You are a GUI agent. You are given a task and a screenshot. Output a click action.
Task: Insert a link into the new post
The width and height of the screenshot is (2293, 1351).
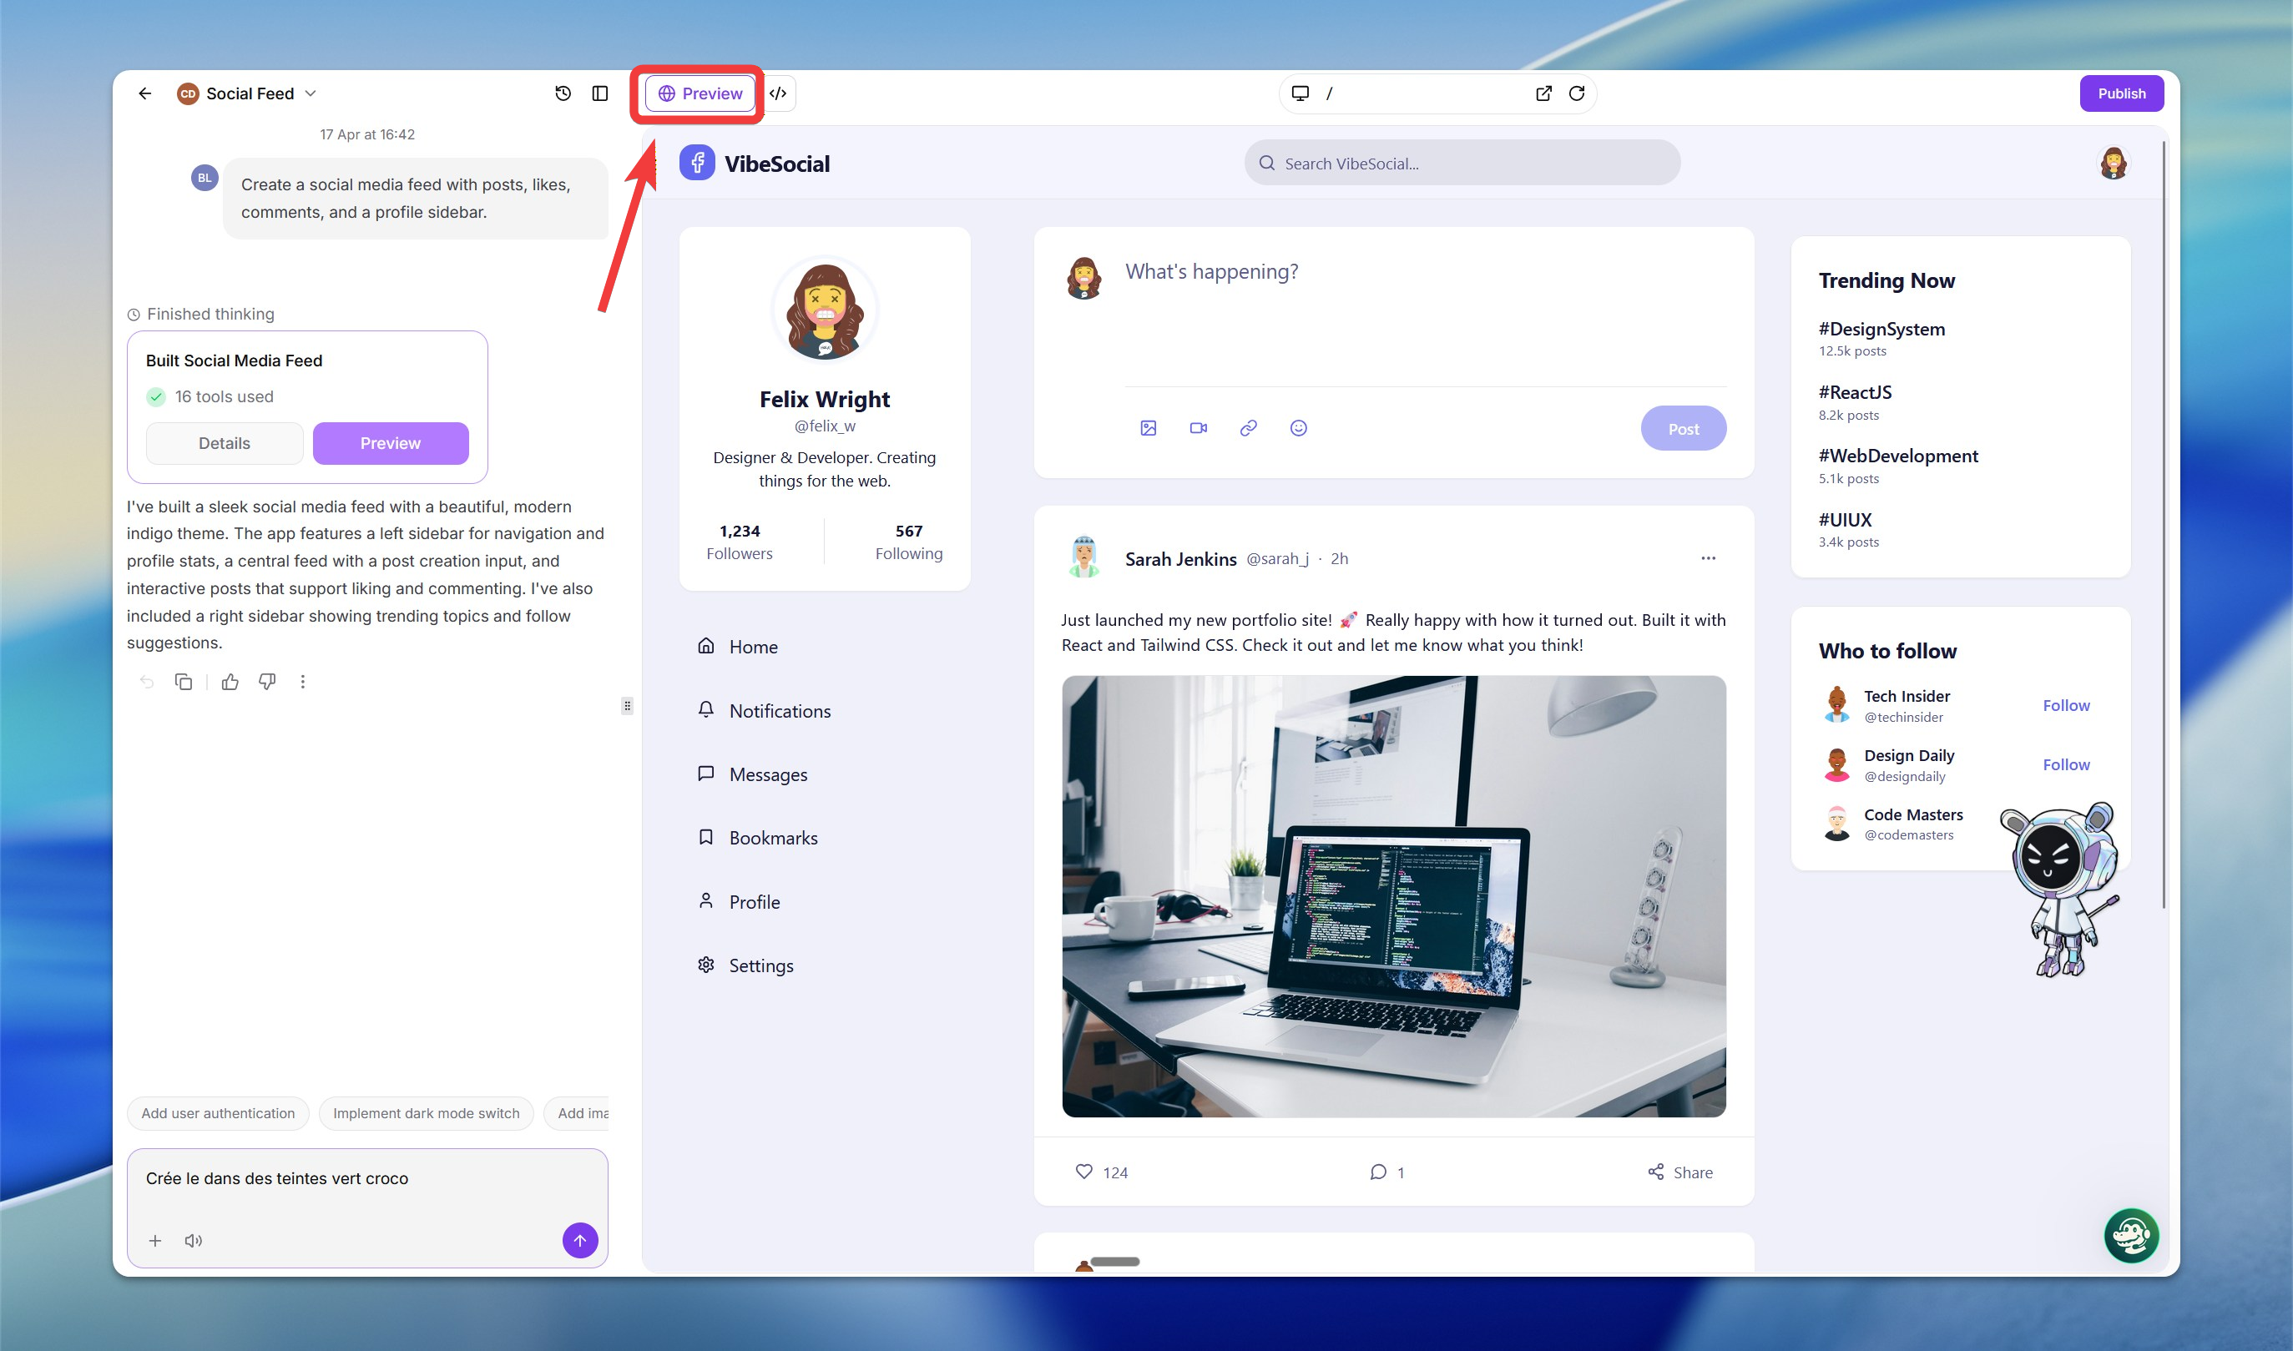point(1249,428)
